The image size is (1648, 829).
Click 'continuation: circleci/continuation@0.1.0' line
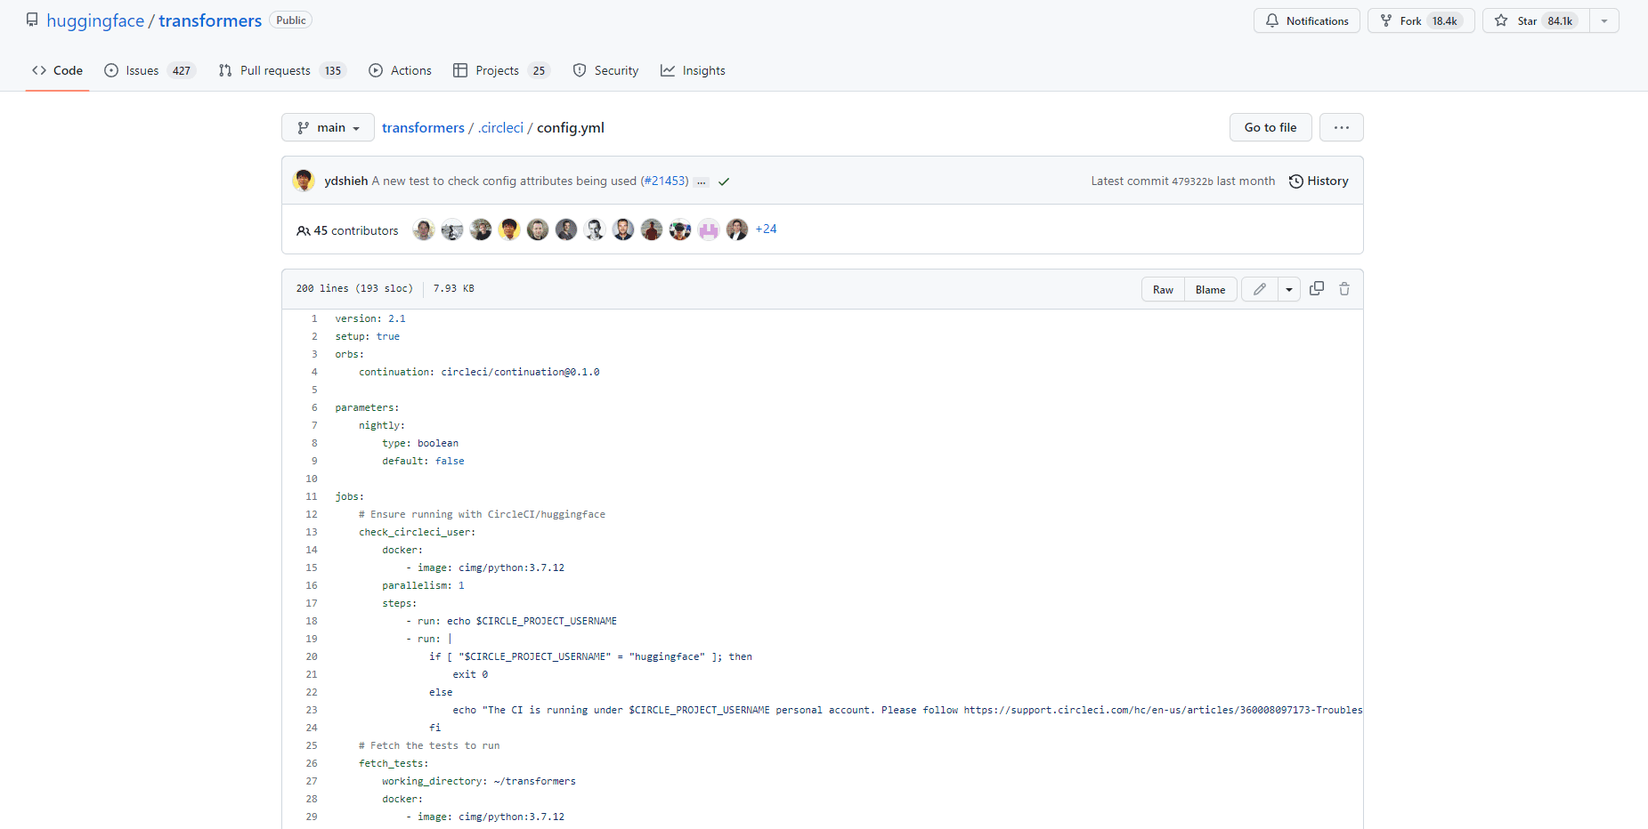pos(479,372)
